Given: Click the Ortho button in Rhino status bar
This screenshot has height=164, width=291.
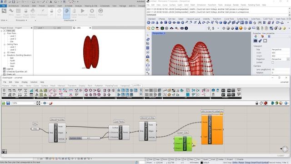Looking at the screenshot, I should [x=235, y=163].
